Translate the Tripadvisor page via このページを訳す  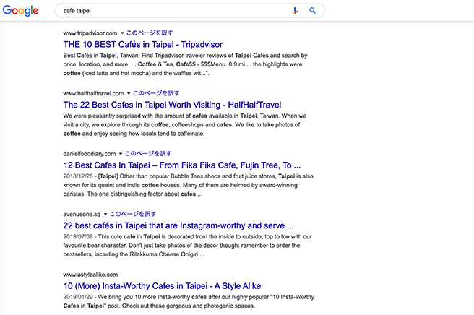pyautogui.click(x=150, y=33)
